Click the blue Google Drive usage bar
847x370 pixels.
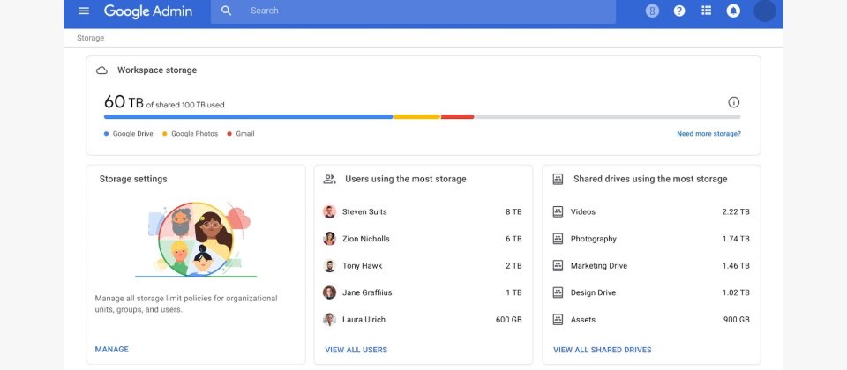(x=249, y=117)
